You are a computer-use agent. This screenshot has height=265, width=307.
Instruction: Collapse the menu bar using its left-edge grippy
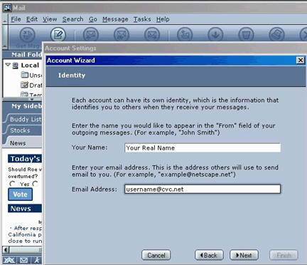coord(5,19)
